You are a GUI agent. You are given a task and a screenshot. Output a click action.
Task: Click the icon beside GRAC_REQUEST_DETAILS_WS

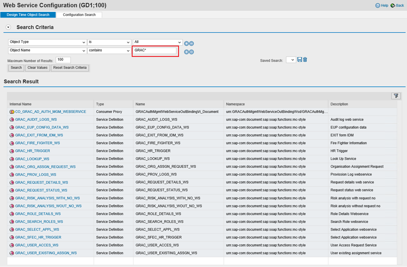click(x=12, y=183)
